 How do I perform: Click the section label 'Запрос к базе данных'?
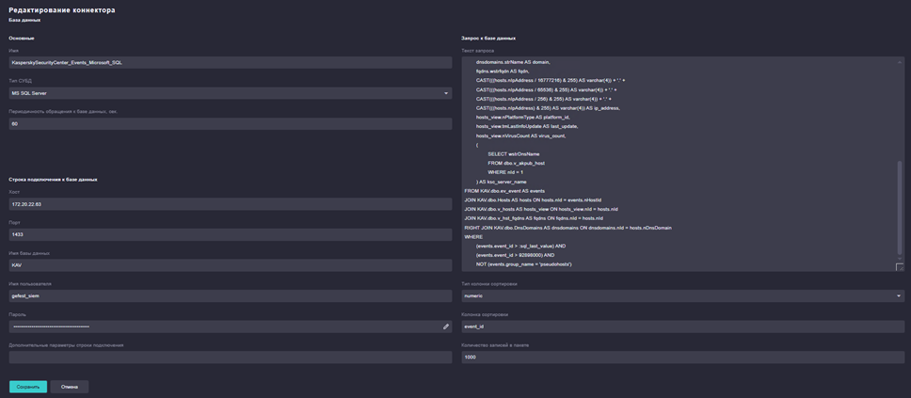[488, 39]
